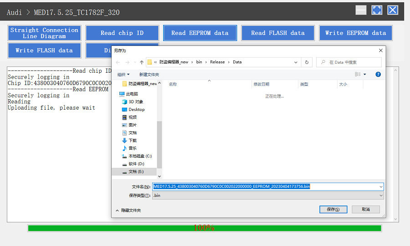Select the 下载 downloads folder

tap(132, 141)
